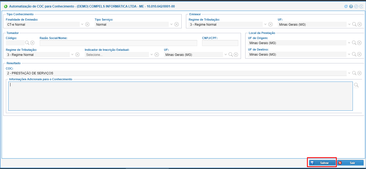Expand Tipo Serviço dropdown arrow

click(171, 24)
